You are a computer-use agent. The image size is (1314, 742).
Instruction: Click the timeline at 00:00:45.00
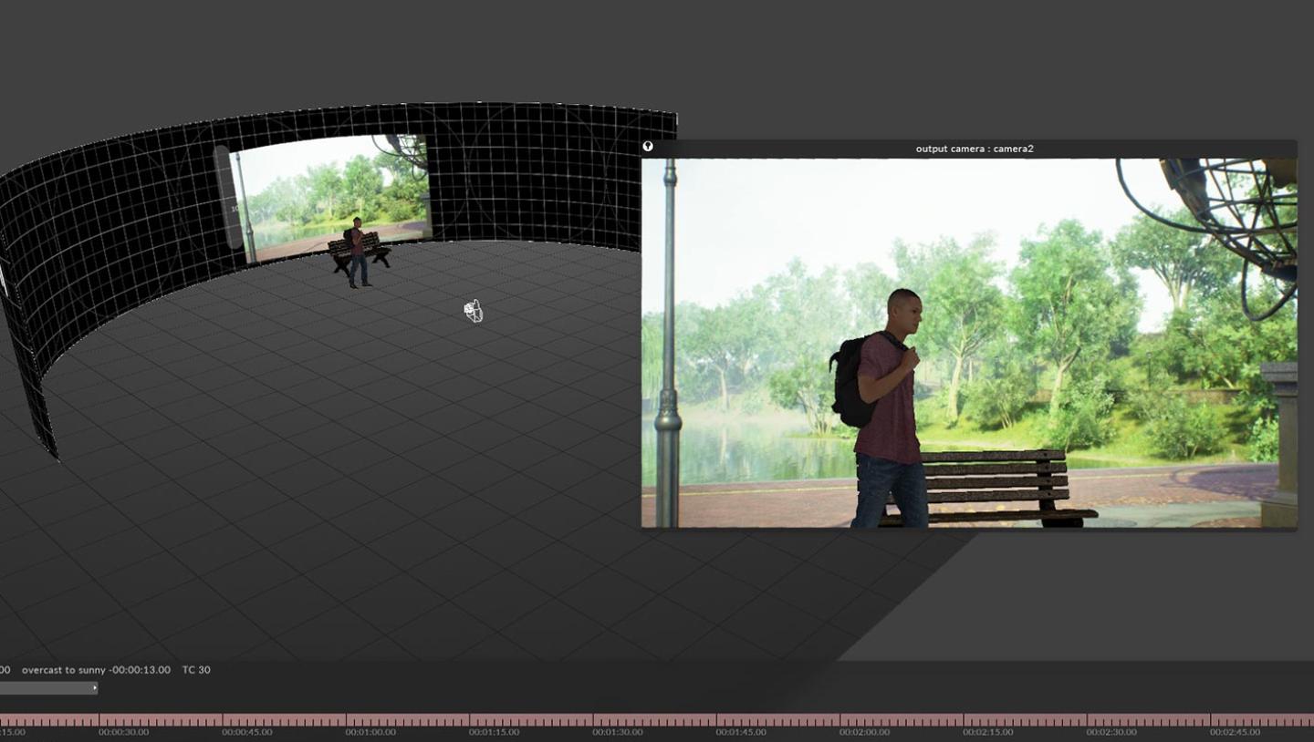[x=246, y=732]
